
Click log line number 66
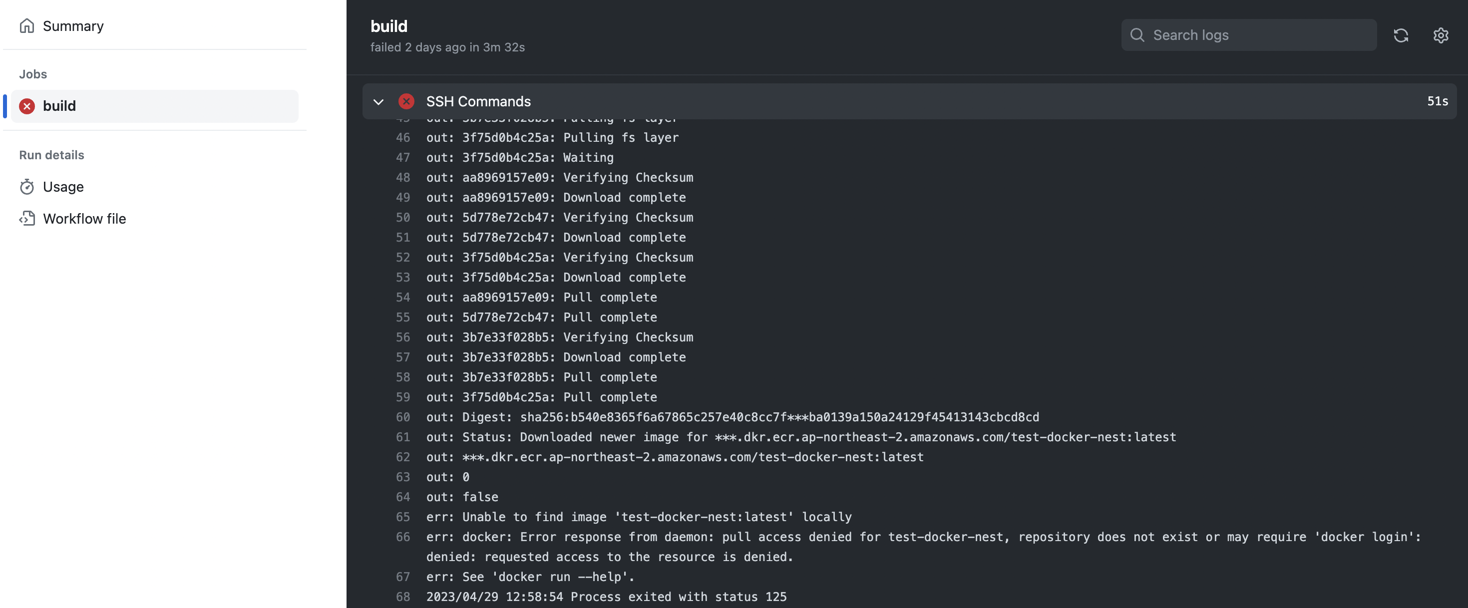tap(403, 537)
